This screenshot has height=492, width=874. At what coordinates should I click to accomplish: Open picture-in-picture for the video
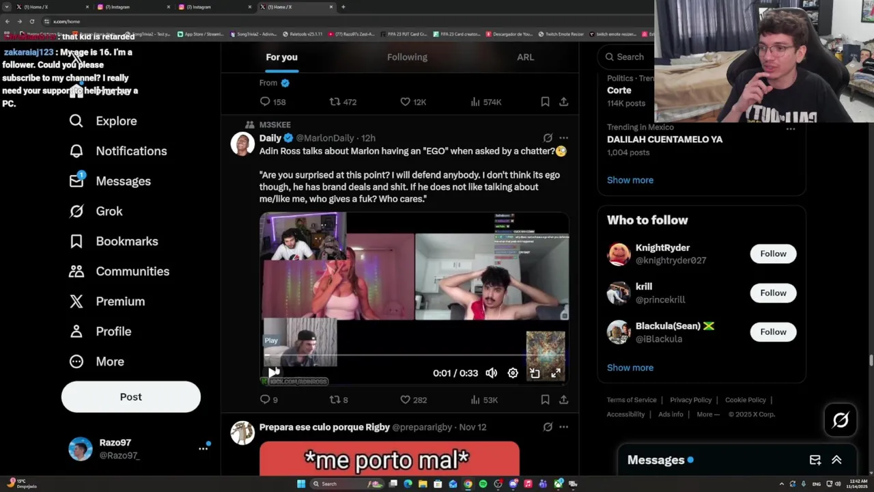coord(535,373)
